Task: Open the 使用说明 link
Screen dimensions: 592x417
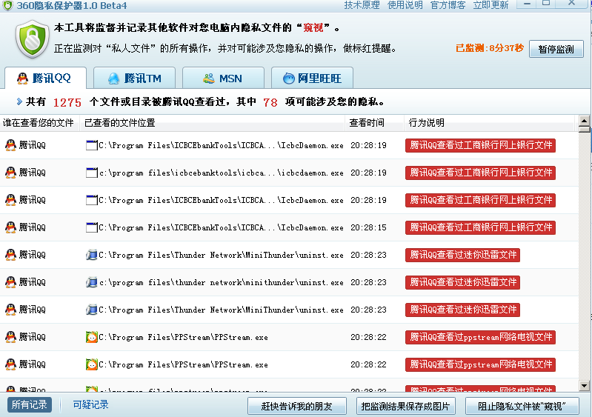Action: click(x=405, y=5)
